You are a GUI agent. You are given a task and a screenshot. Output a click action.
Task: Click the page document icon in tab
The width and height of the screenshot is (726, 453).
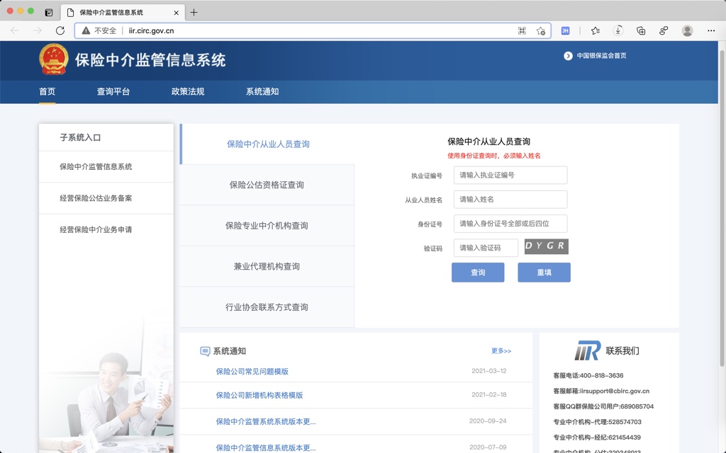(70, 13)
